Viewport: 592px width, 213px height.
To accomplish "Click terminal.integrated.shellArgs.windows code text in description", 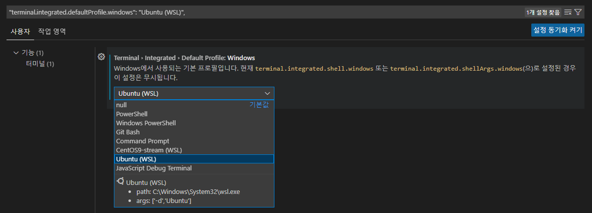I will point(456,69).
